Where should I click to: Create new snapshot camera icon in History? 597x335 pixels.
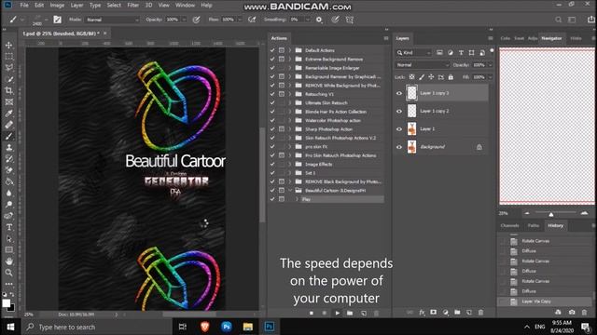click(x=572, y=313)
